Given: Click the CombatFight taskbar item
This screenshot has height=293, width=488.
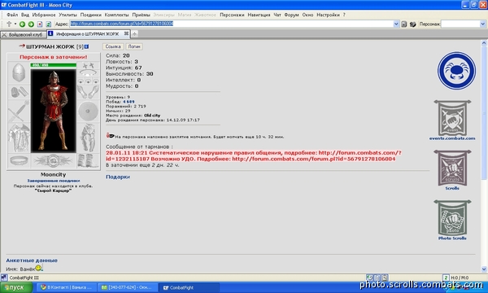Looking at the screenshot, I should click(x=189, y=287).
